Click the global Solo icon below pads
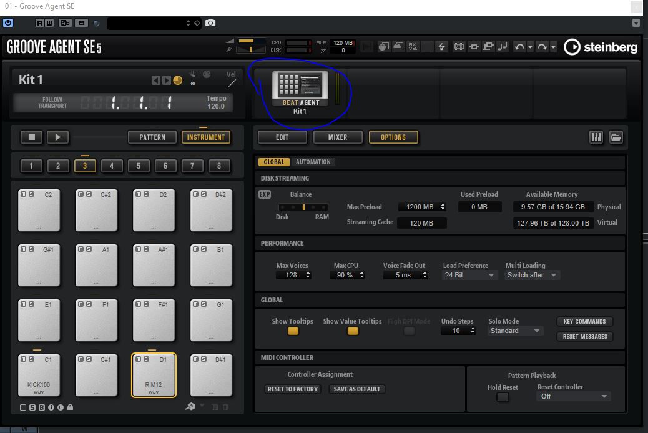Screen dimensions: 648x433 click(x=32, y=407)
